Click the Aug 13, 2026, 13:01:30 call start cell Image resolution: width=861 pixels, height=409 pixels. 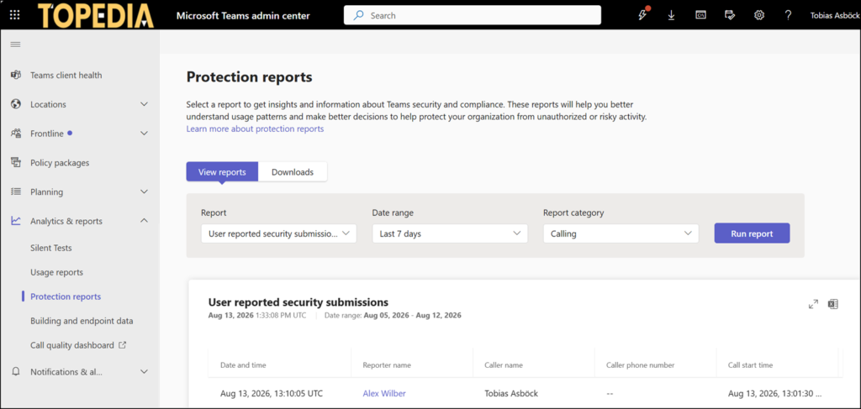tap(774, 393)
